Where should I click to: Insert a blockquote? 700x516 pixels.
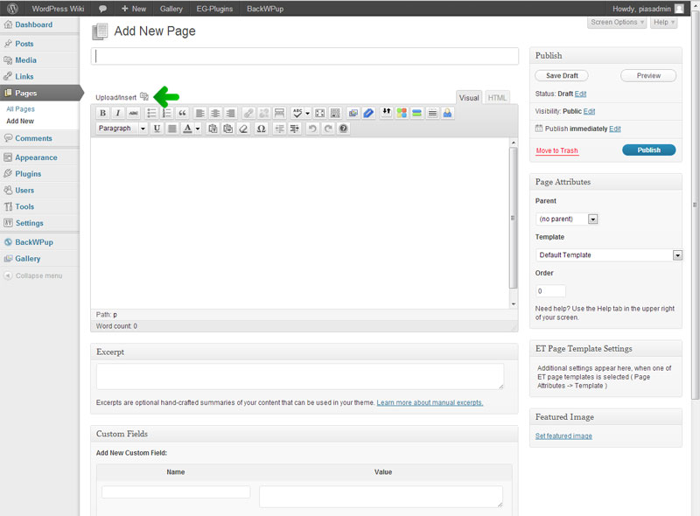click(x=182, y=113)
